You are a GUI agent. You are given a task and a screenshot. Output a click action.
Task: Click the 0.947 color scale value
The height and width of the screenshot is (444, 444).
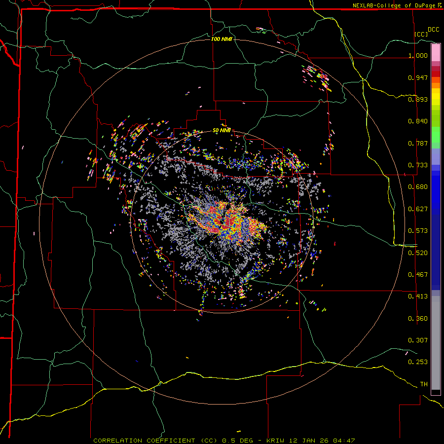point(418,77)
